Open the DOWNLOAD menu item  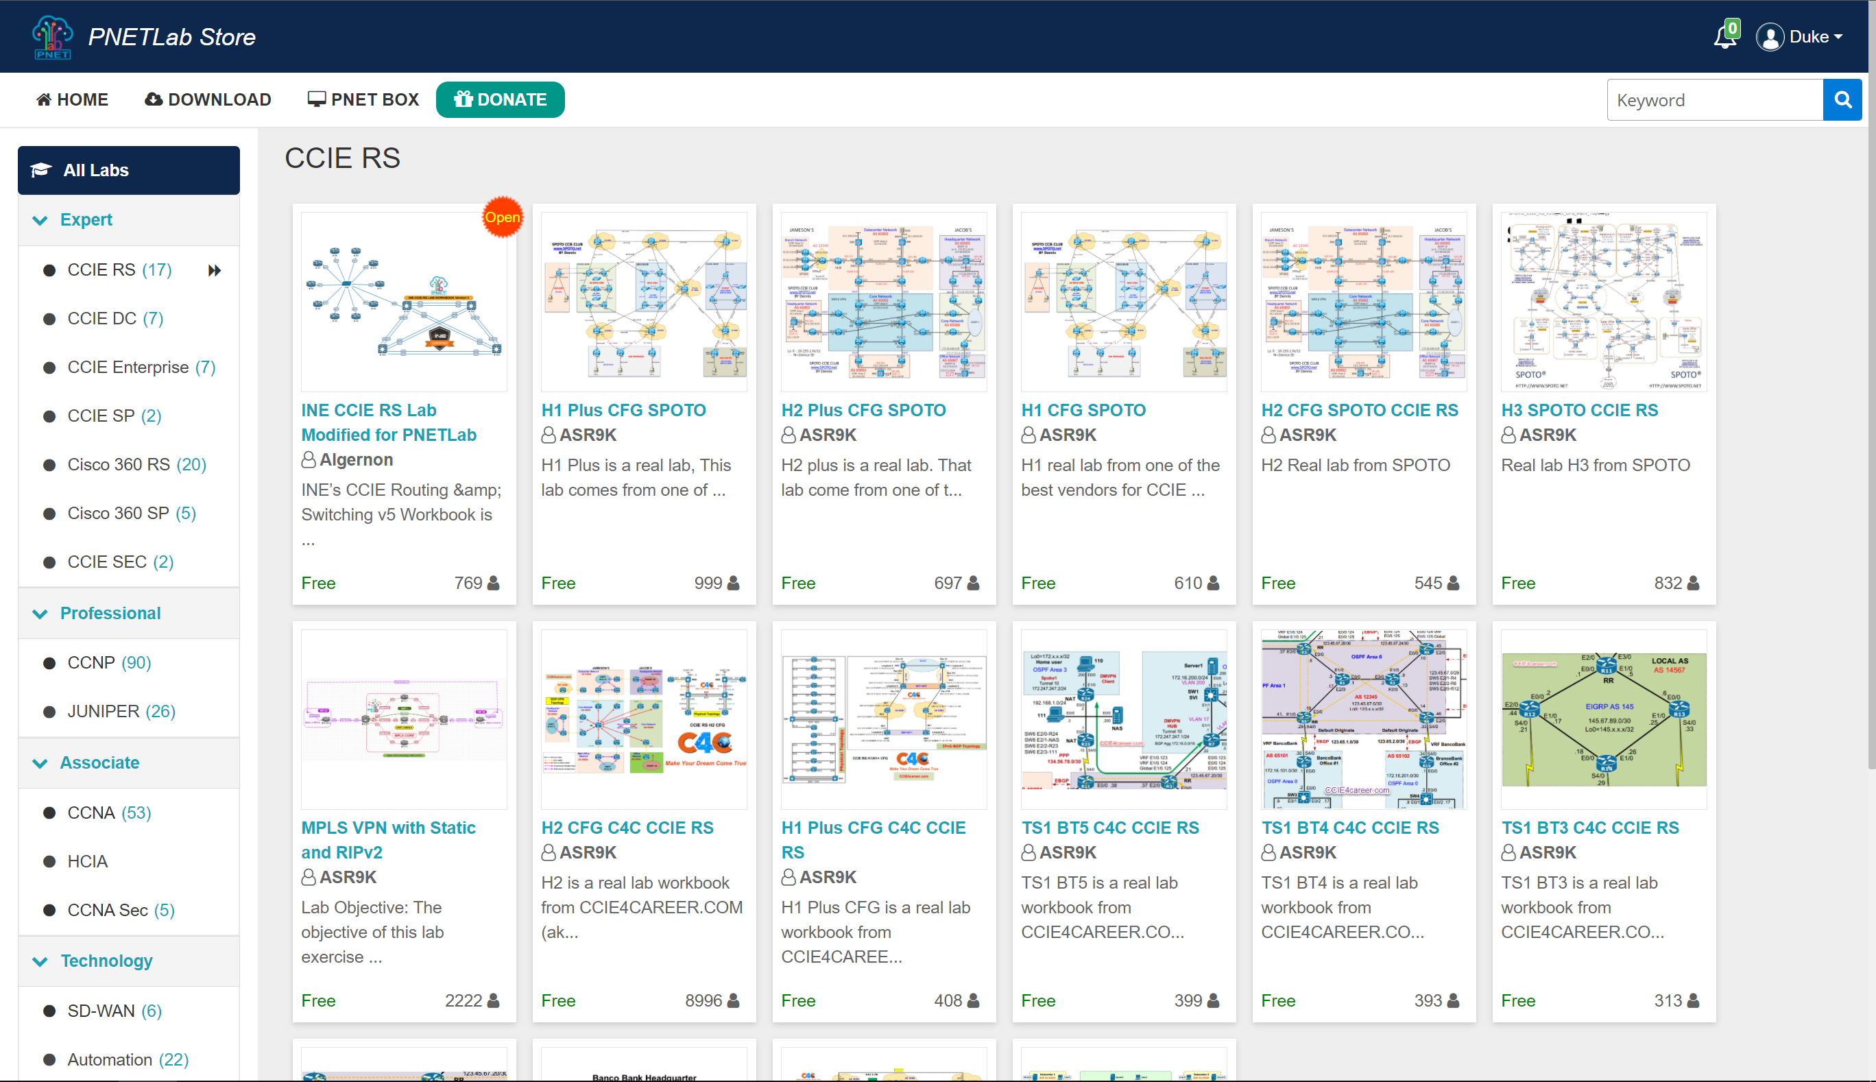coord(208,99)
